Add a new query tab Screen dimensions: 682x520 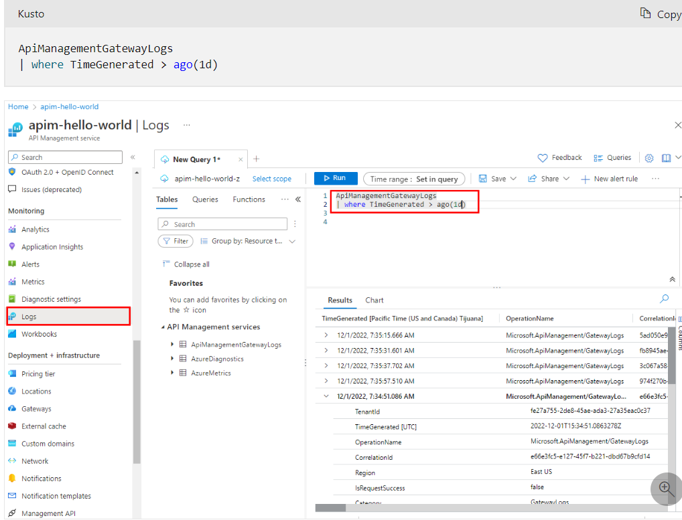(256, 159)
